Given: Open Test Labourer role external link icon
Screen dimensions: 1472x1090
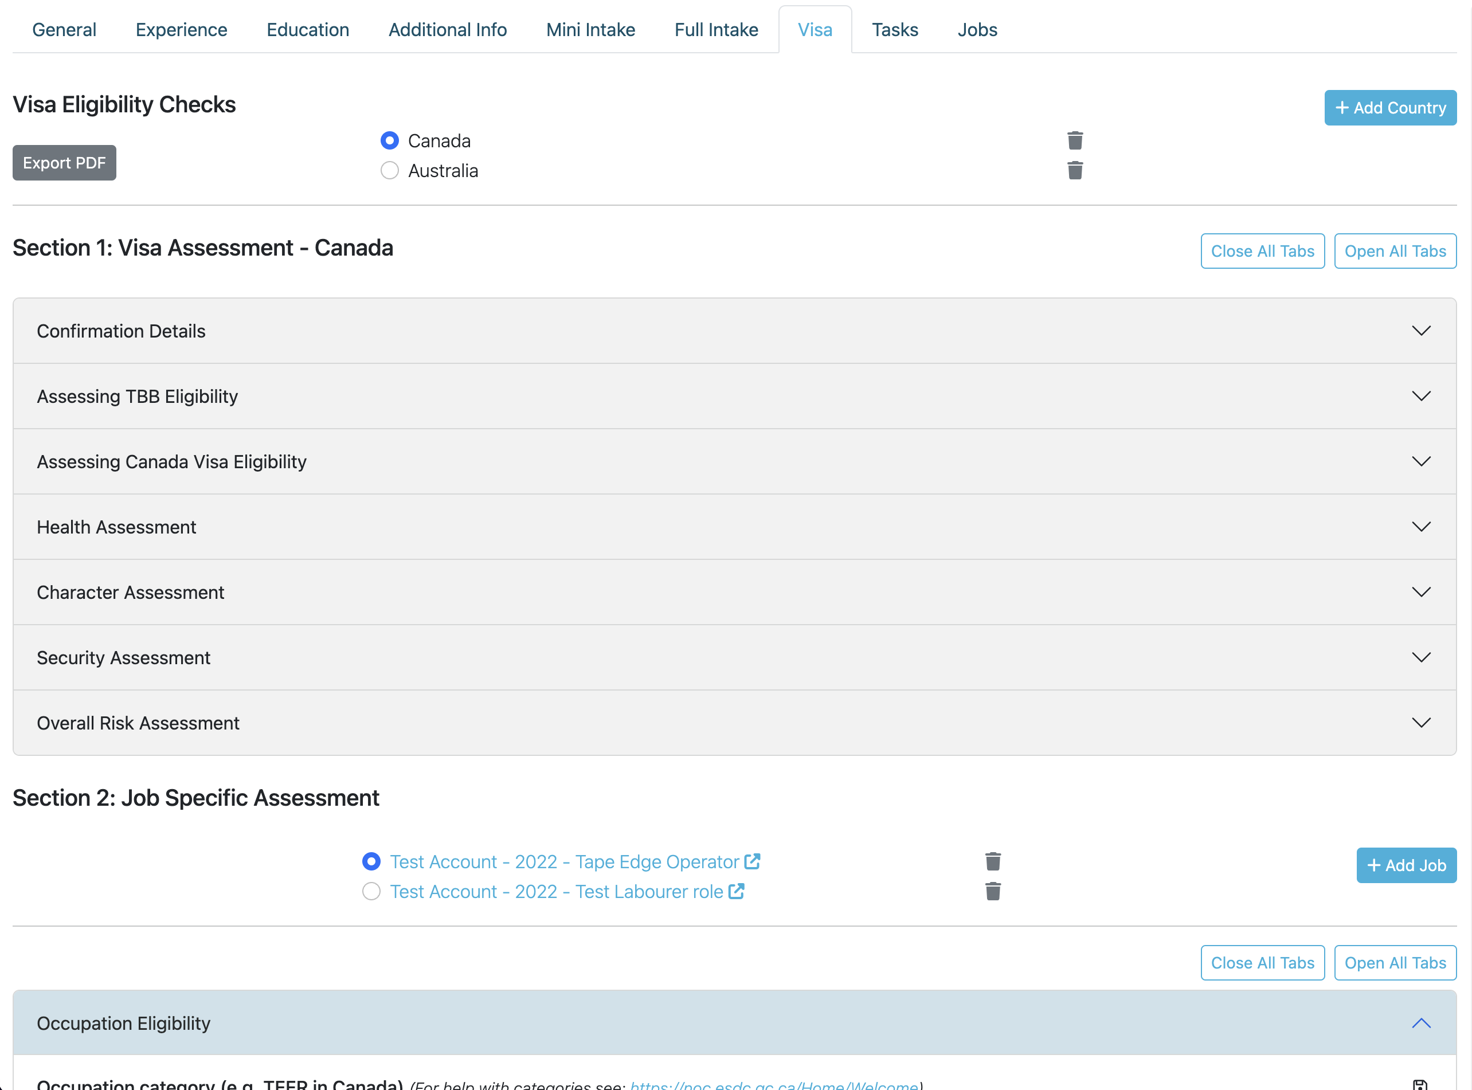Looking at the screenshot, I should [x=737, y=891].
